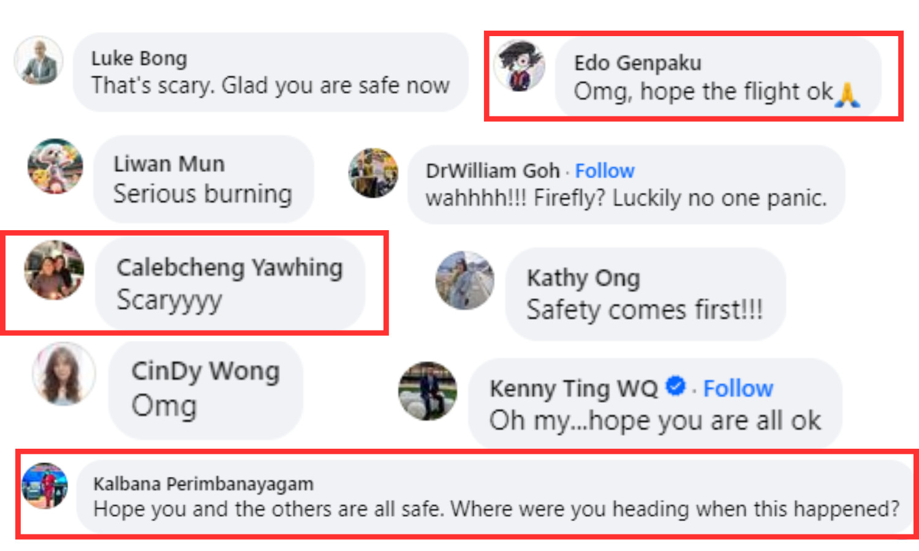
Task: Open Liwan Mun's profile avatar
Action: pos(55,166)
